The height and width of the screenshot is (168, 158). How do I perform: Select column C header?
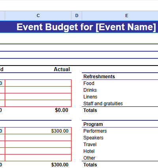point(38,15)
